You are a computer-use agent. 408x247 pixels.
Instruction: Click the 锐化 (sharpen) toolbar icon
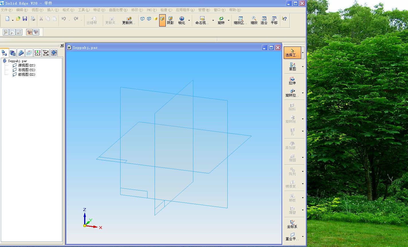click(182, 21)
